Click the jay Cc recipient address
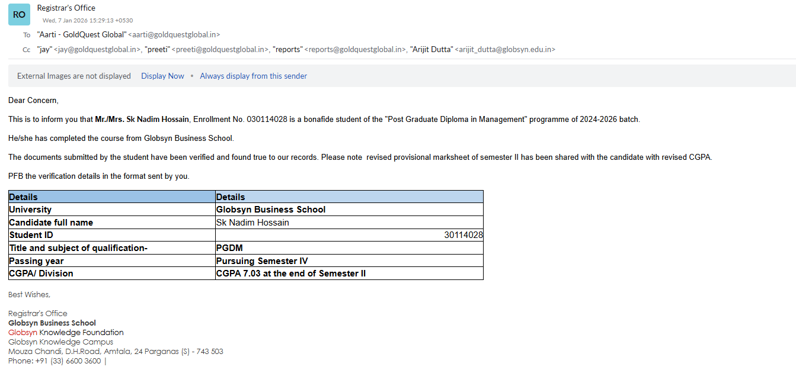796x370 pixels. point(89,50)
